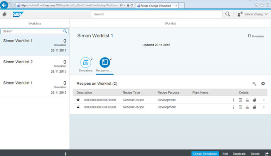Click calculator icon for recipe 055/001/000

point(240,100)
